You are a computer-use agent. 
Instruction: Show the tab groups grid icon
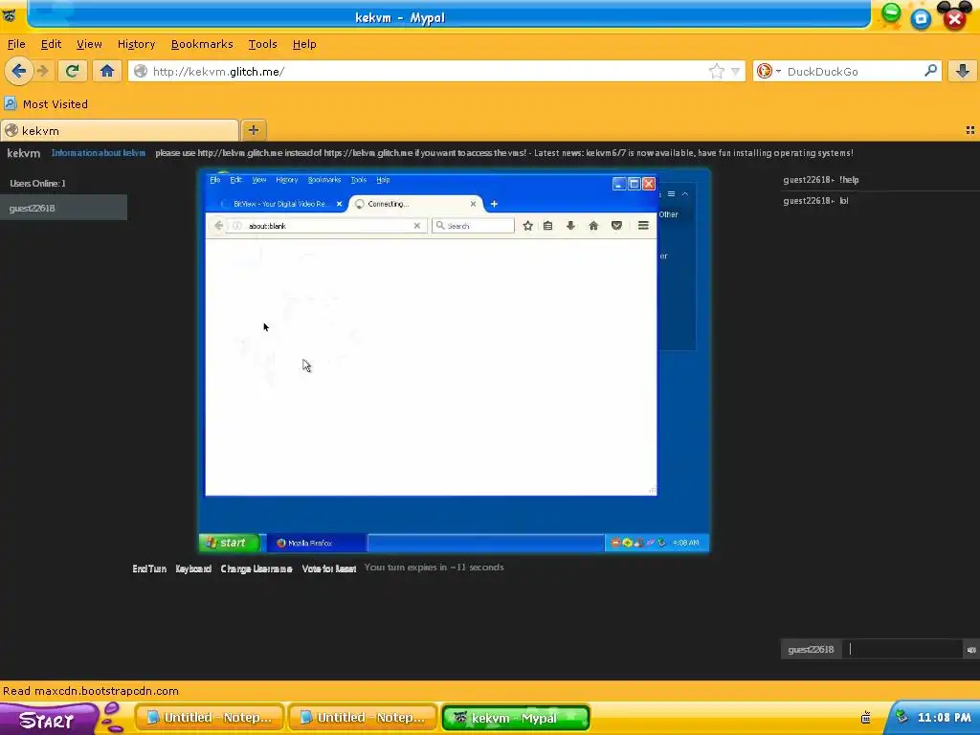click(970, 130)
